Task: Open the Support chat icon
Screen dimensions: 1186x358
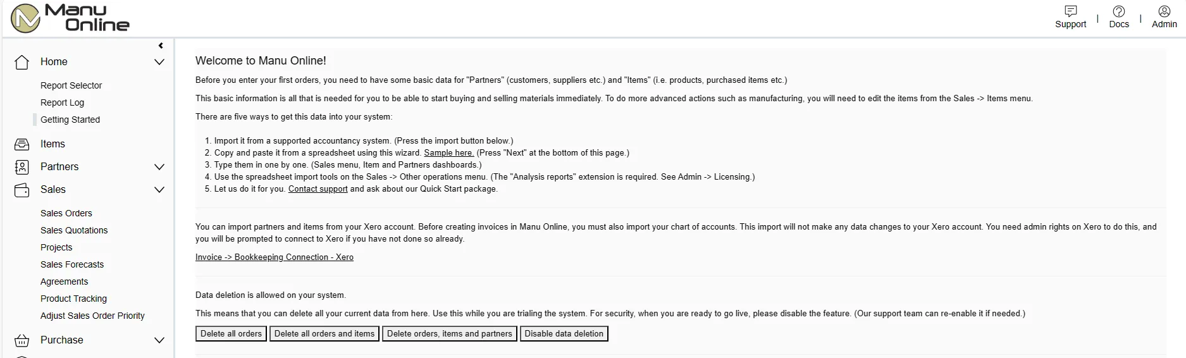Action: [x=1070, y=11]
